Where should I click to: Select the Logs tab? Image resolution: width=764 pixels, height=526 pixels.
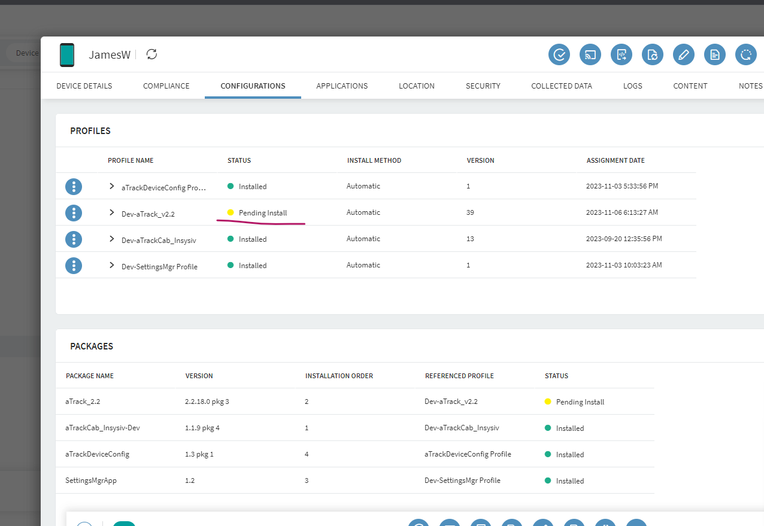coord(632,86)
